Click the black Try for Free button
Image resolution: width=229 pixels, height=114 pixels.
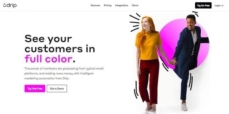coord(203,5)
